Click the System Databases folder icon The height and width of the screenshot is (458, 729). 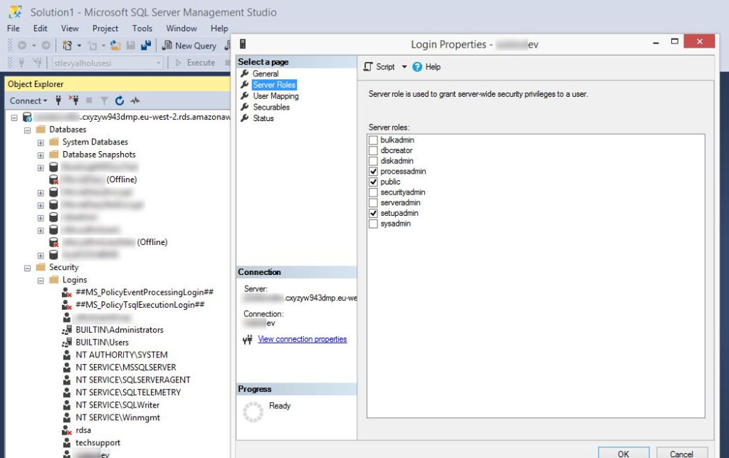54,142
